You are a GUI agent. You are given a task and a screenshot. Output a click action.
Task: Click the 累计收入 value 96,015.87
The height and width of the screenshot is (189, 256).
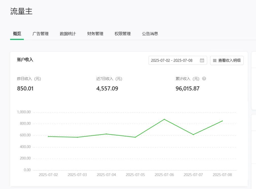(x=187, y=88)
